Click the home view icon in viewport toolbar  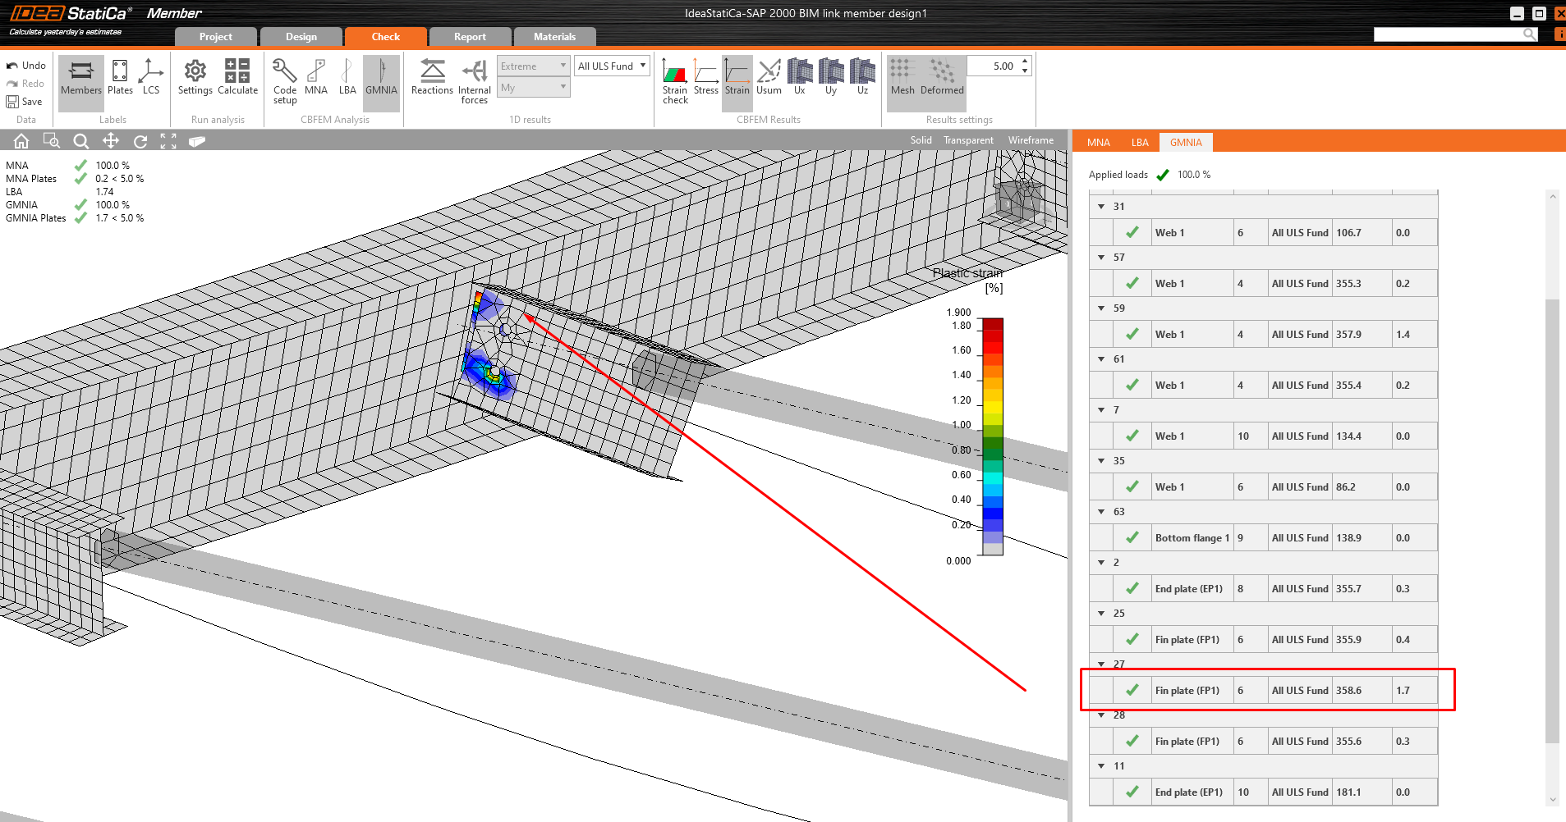(x=21, y=141)
